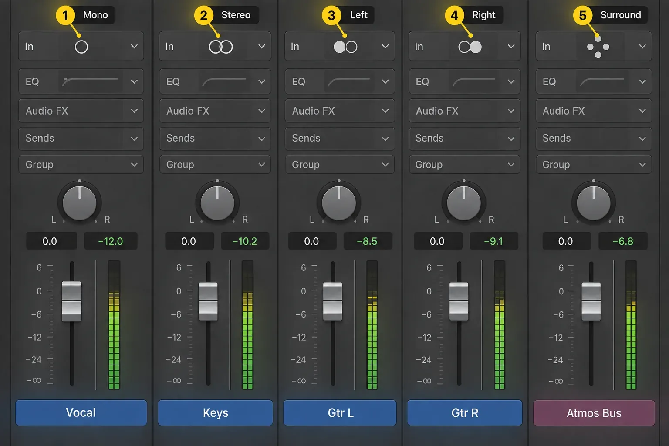
Task: Select the Vocal channel name button
Action: 81,412
